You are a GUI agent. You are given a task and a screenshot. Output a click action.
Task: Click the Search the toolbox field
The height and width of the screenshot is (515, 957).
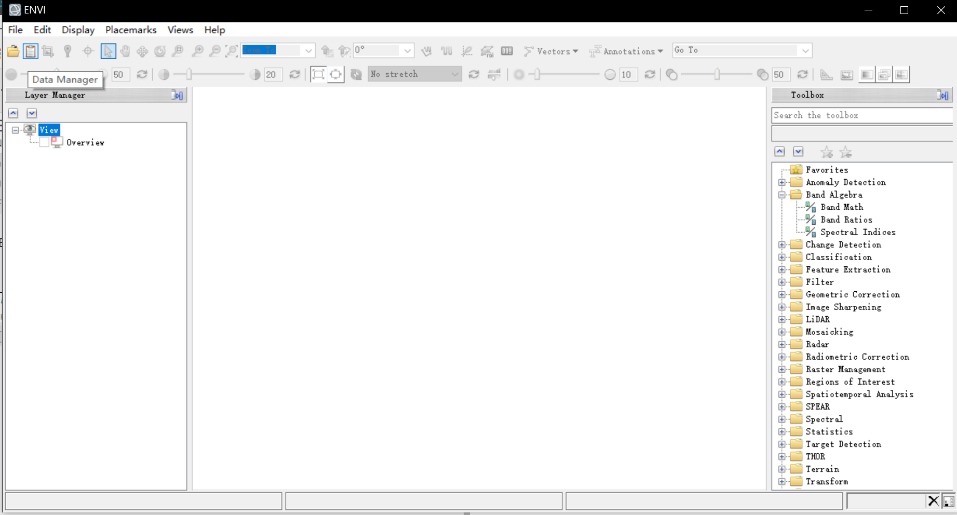point(862,115)
